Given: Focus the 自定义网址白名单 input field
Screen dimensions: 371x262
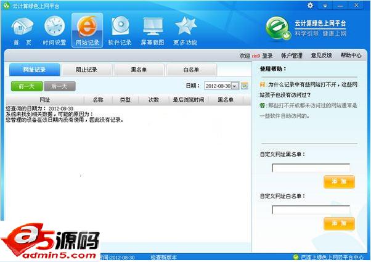Looking at the screenshot, I should pyautogui.click(x=311, y=210).
